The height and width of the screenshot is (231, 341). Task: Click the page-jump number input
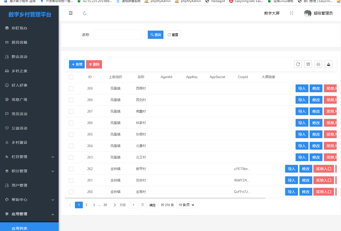(133, 205)
